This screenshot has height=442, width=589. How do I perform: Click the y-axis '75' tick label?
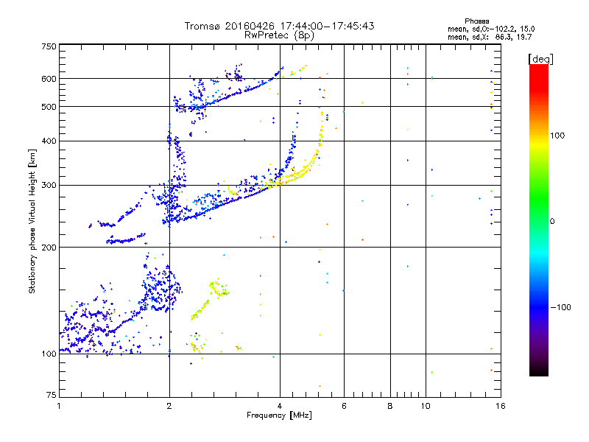pyautogui.click(x=52, y=395)
